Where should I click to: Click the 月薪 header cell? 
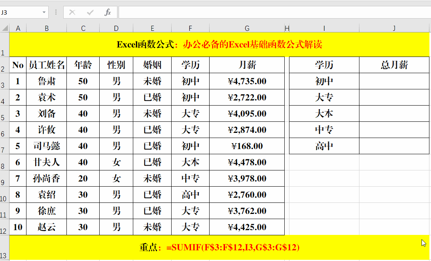(247, 65)
